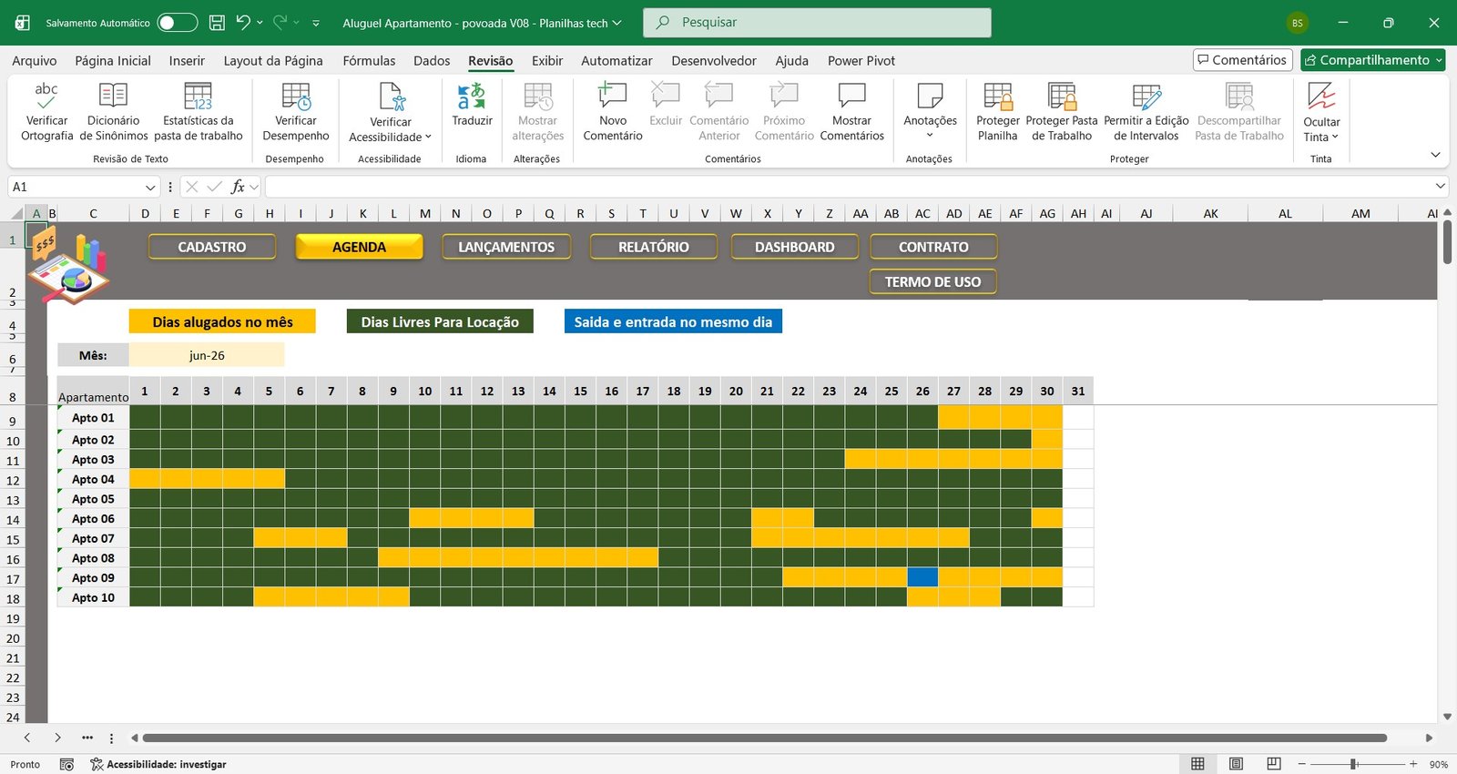
Task: Open Permitir a Edição de Intervalos
Action: (x=1146, y=111)
